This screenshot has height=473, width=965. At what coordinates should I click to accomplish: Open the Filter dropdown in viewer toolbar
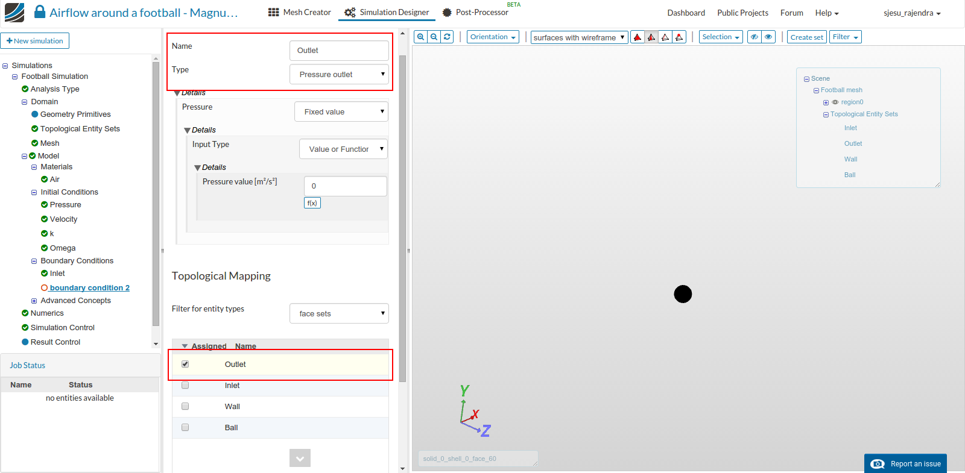846,37
